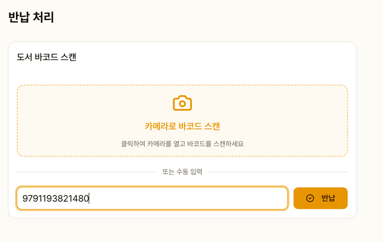Click blank right side of dashed scan zone
The image size is (383, 242).
pyautogui.click(x=301, y=120)
